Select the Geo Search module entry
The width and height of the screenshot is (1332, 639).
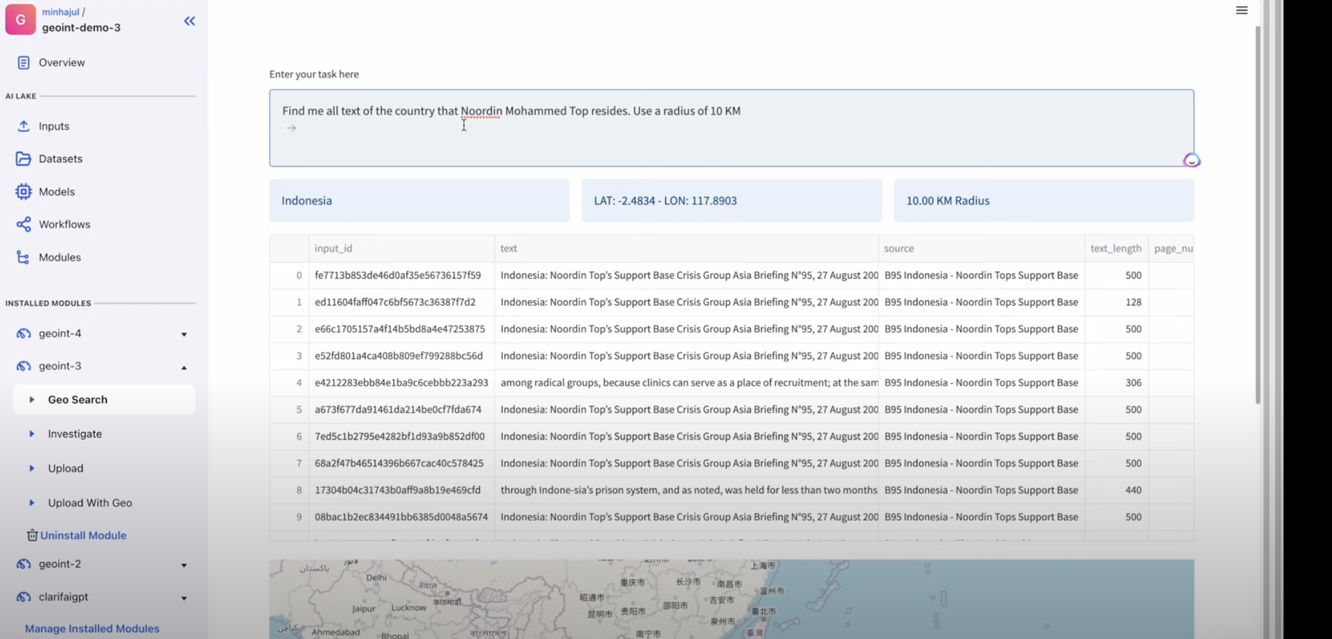[x=77, y=399]
